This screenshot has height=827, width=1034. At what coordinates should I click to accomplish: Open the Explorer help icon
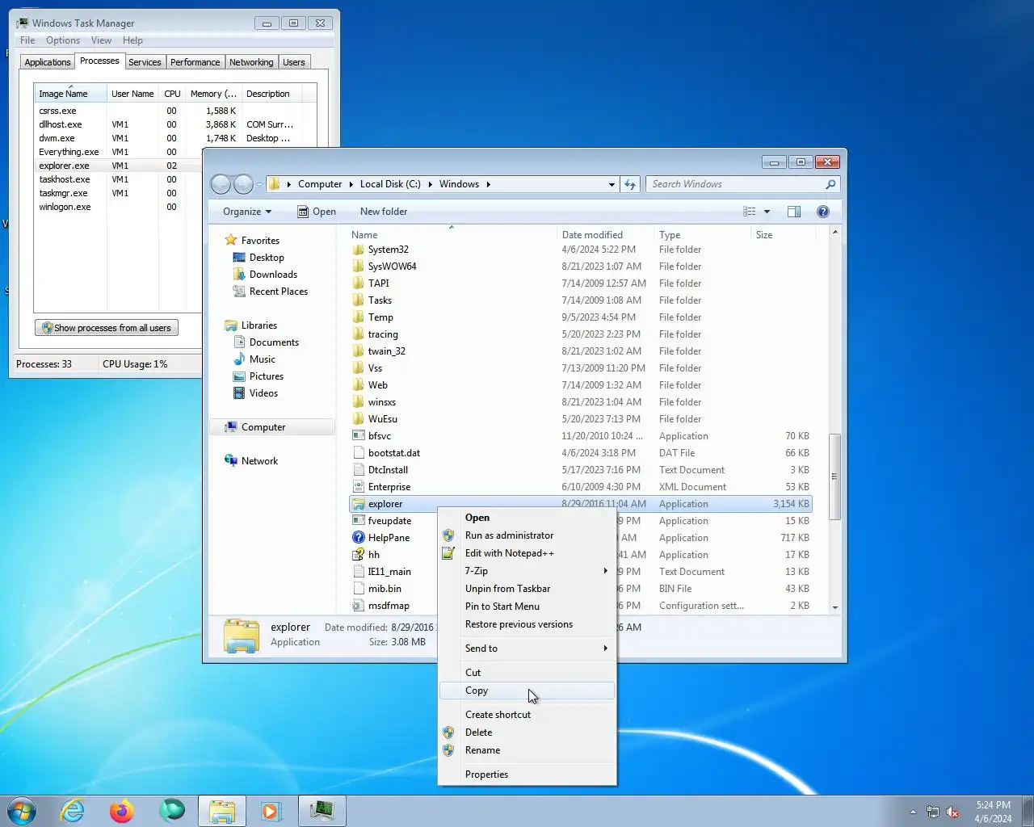pyautogui.click(x=823, y=212)
